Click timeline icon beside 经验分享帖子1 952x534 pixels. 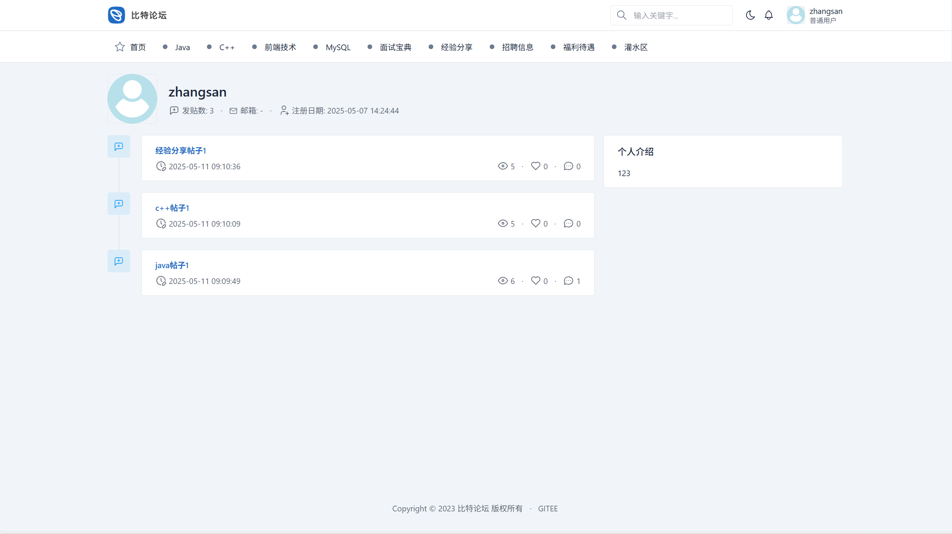(x=119, y=146)
